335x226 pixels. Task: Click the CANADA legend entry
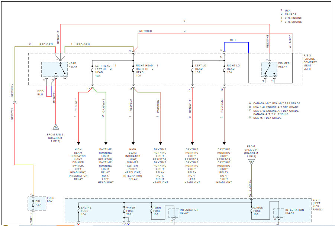pos(290,14)
